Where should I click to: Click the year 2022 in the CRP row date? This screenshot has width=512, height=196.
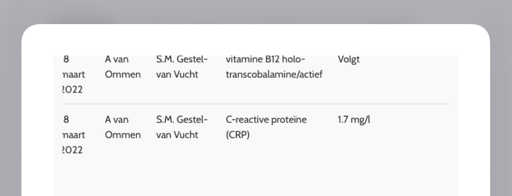(72, 150)
